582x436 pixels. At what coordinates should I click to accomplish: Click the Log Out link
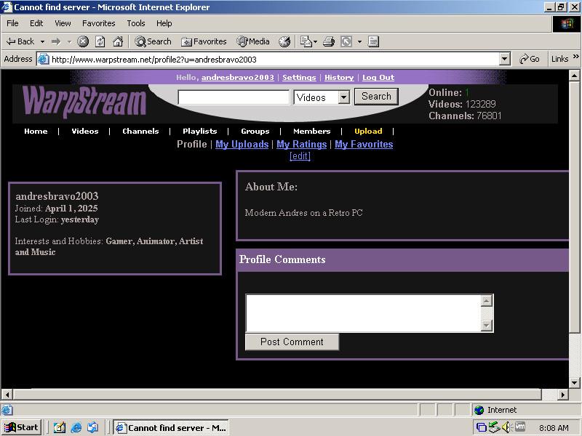pos(378,78)
